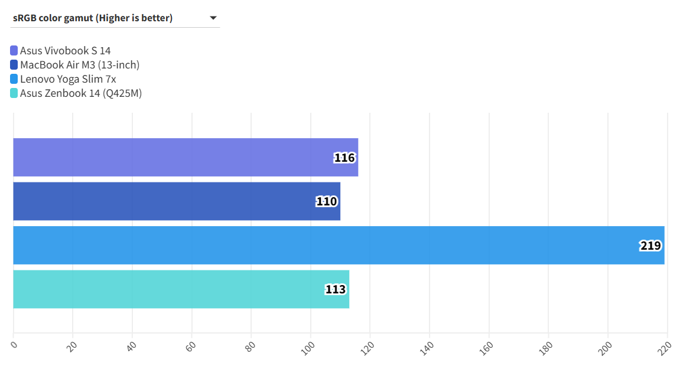Click the Asus Zenbook 14 legend swatch
Viewport: 683px width, 366px height.
(x=14, y=93)
